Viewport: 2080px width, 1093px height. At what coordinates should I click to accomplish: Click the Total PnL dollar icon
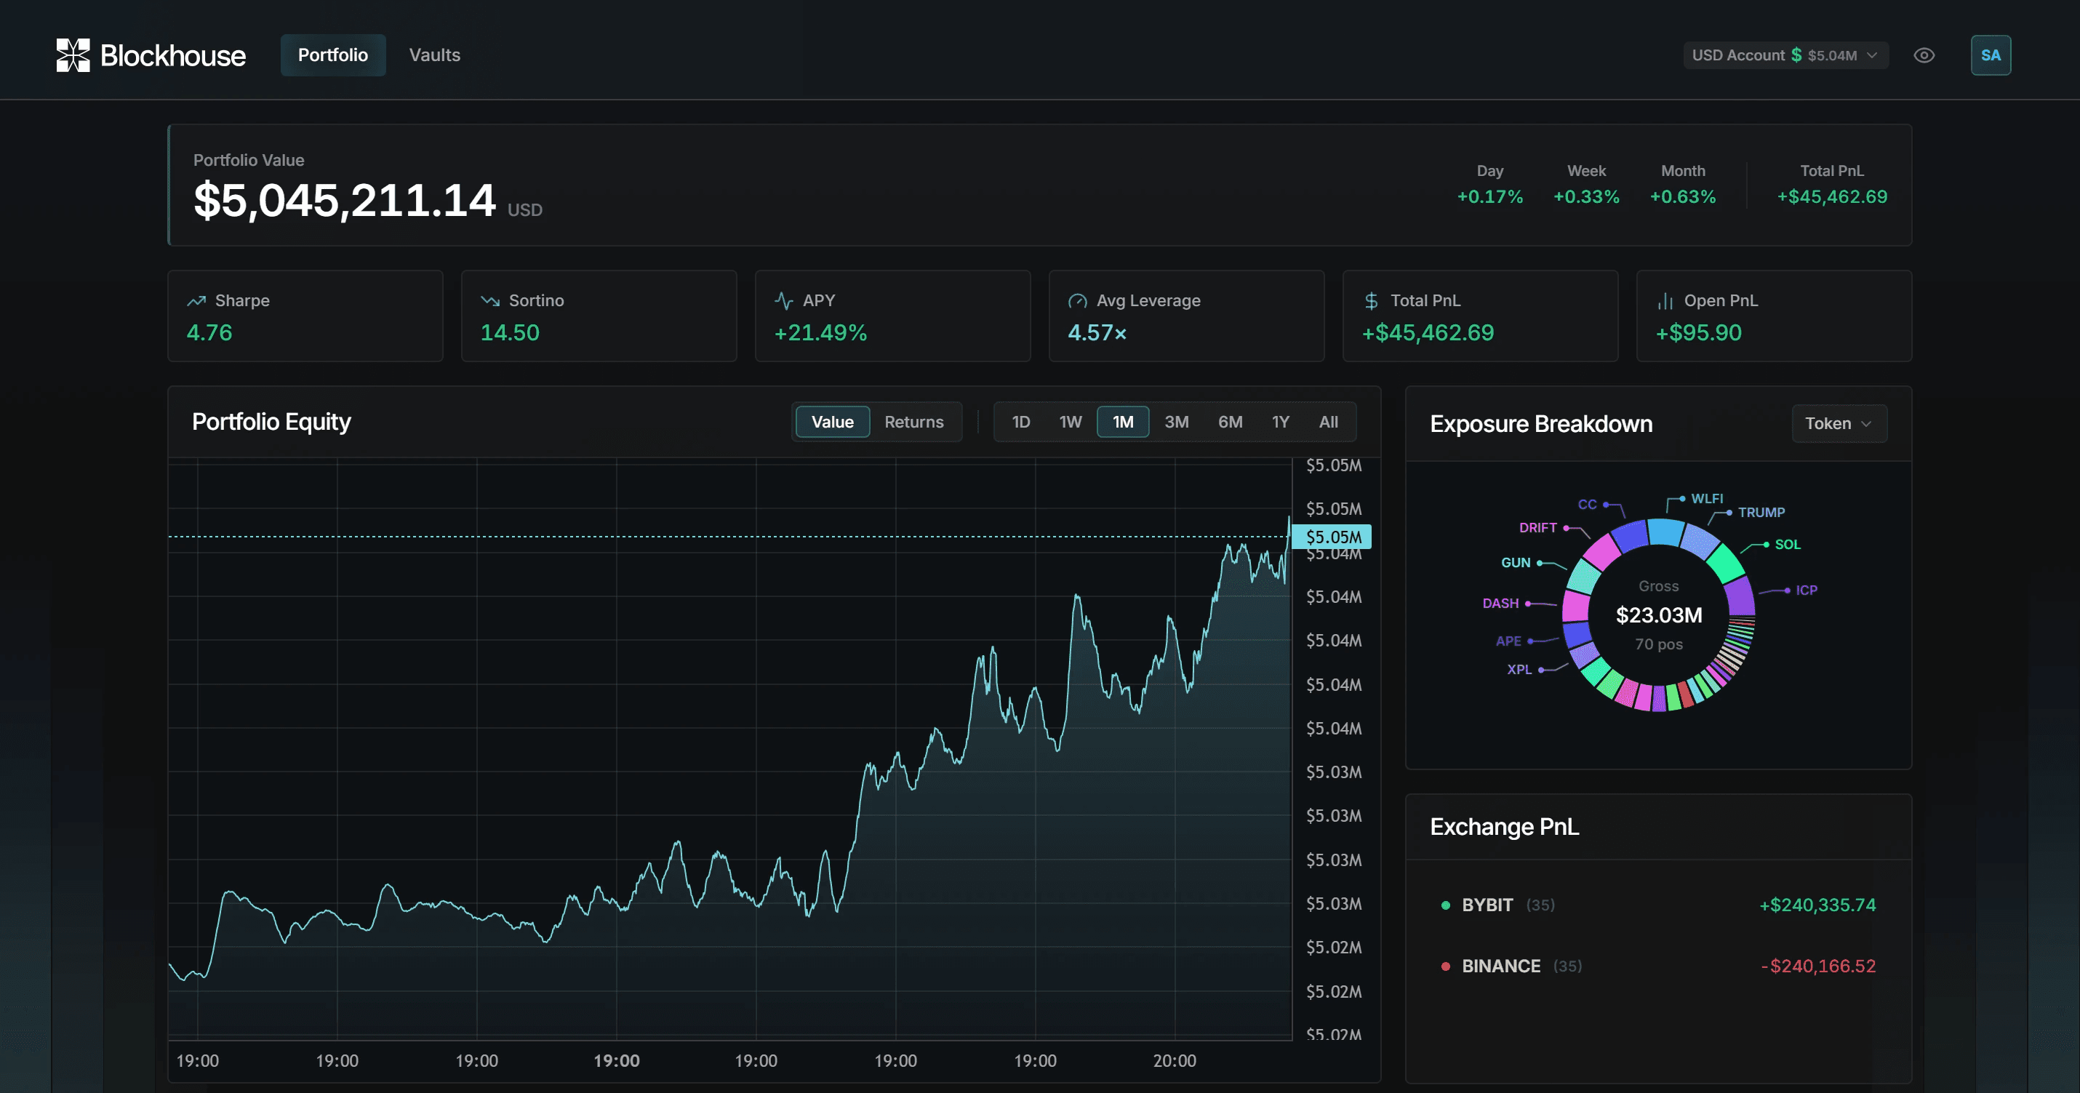click(x=1371, y=301)
